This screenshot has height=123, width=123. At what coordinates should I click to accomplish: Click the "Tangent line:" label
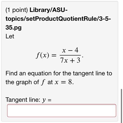pyautogui.click(x=23, y=100)
